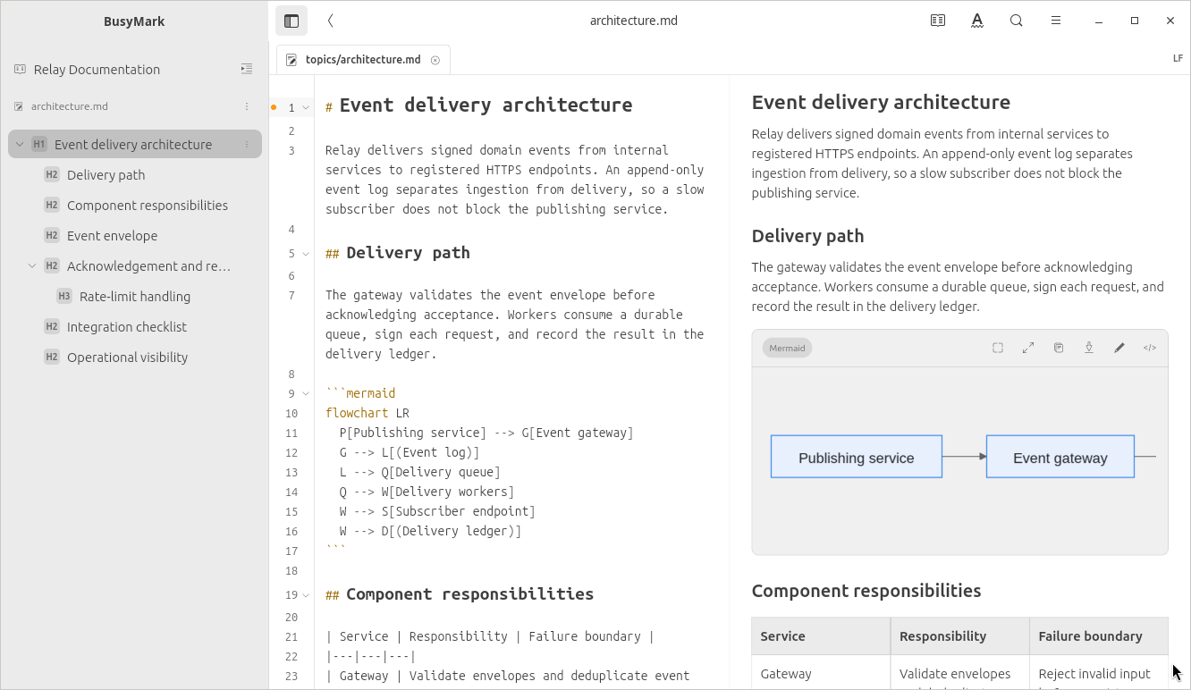Screen dimensions: 1191x690
Task: Maximize the BusyMark window
Action: (x=1135, y=21)
